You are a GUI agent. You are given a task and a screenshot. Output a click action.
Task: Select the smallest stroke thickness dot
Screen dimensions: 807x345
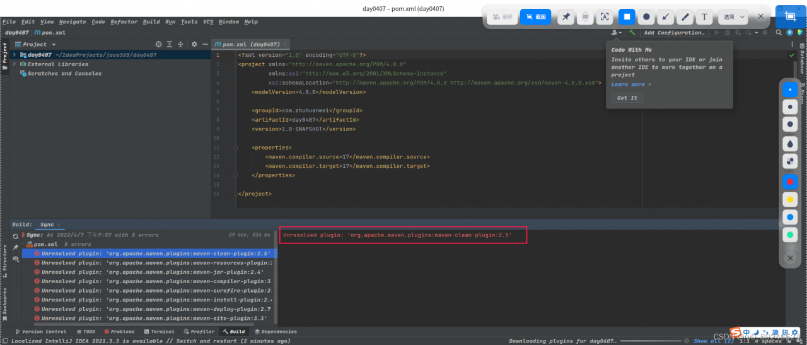tap(790, 90)
